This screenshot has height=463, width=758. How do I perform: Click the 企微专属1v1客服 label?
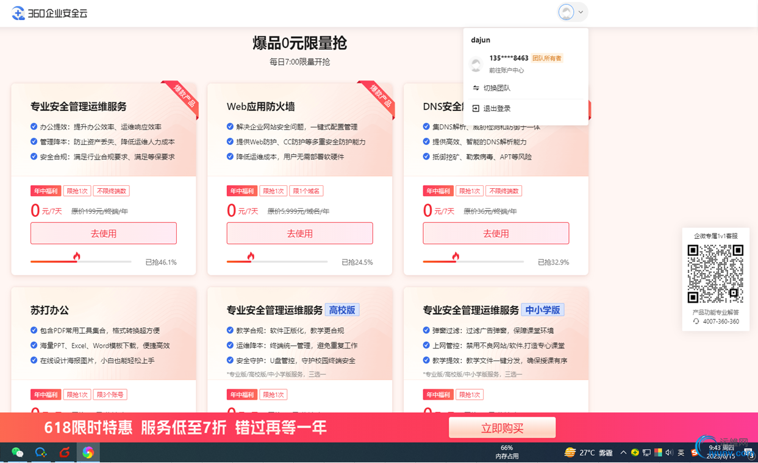point(715,236)
